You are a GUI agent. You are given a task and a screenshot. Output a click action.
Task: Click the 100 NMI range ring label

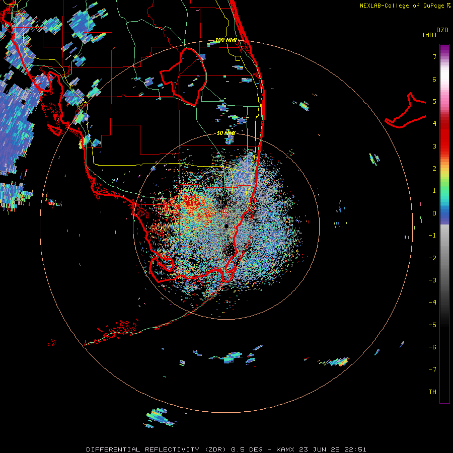coord(226,40)
